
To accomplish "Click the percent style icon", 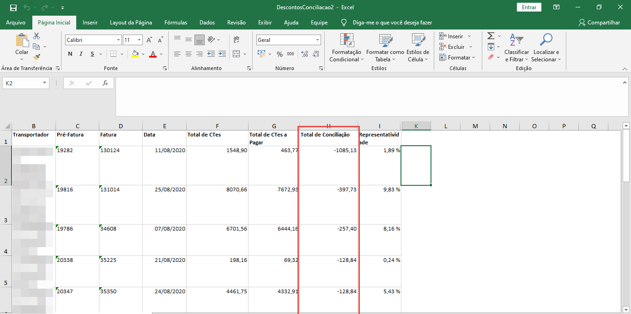I will (279, 54).
